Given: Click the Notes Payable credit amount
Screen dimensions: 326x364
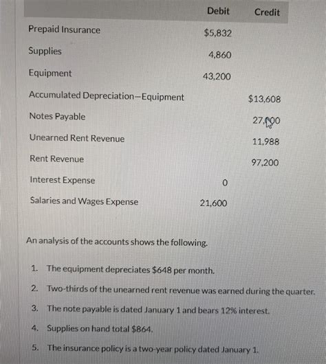Looking at the screenshot, I should 266,120.
